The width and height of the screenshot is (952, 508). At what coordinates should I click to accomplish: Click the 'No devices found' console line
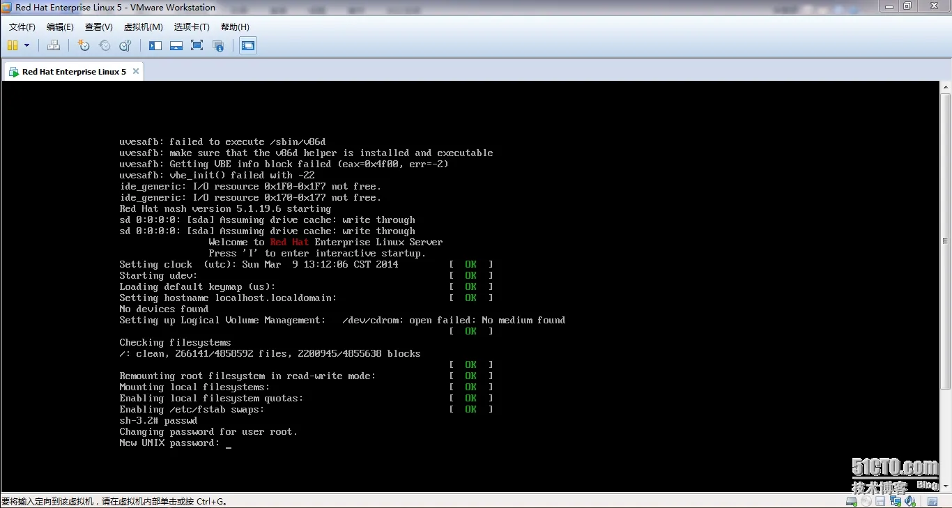coord(164,309)
